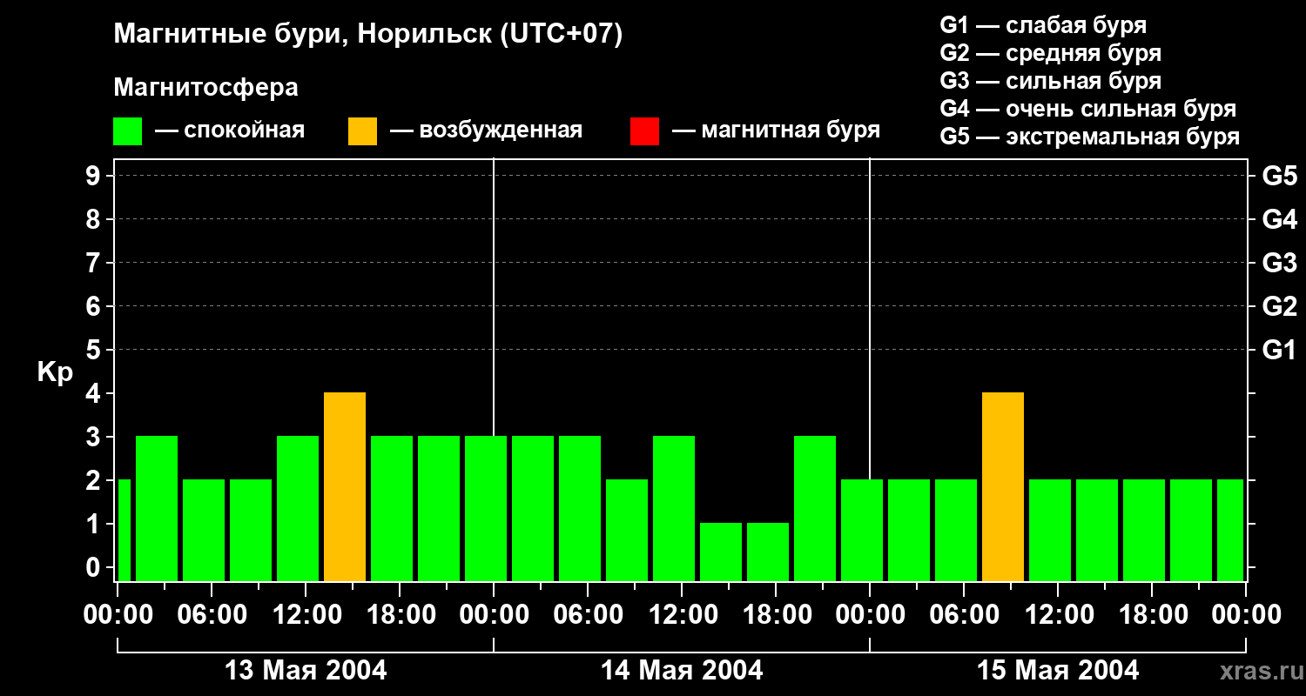Click the '— возбужденная' legend label

486,130
